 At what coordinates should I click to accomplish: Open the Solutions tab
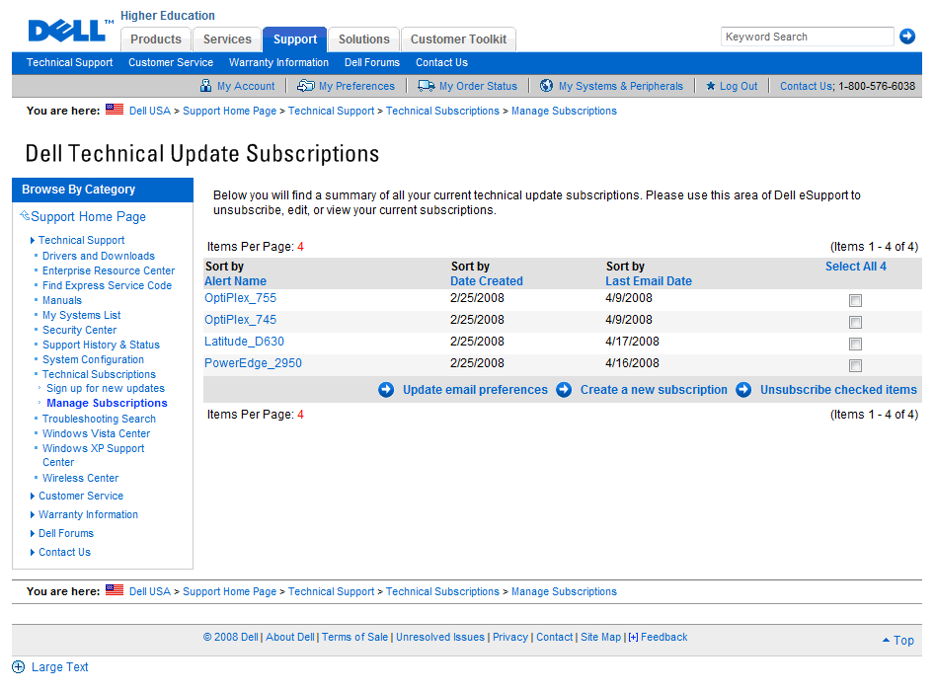pyautogui.click(x=363, y=39)
